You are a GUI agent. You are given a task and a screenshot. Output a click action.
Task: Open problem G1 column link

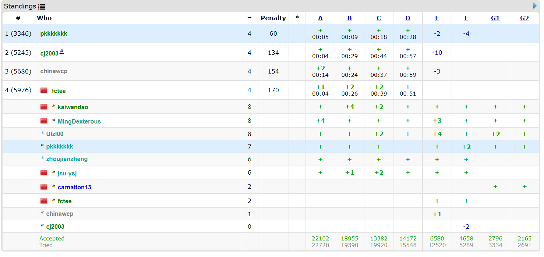495,18
